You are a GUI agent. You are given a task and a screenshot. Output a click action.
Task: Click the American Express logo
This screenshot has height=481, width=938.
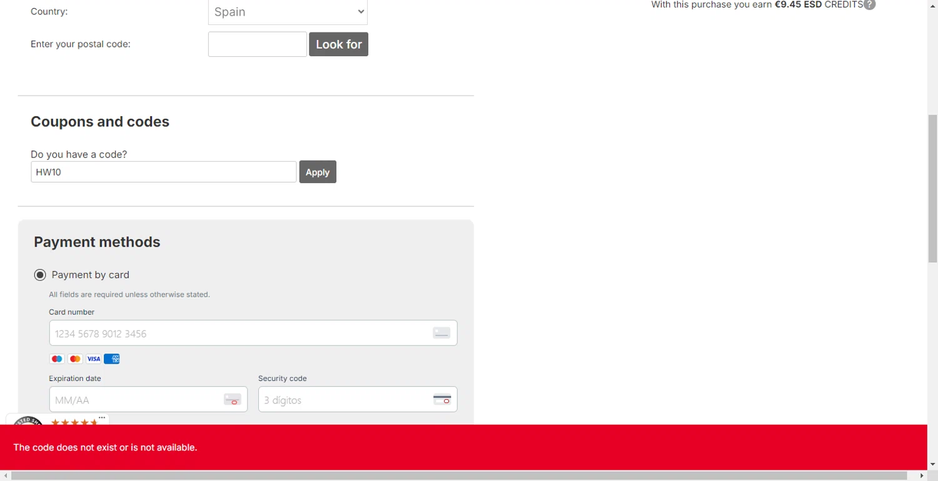[112, 359]
